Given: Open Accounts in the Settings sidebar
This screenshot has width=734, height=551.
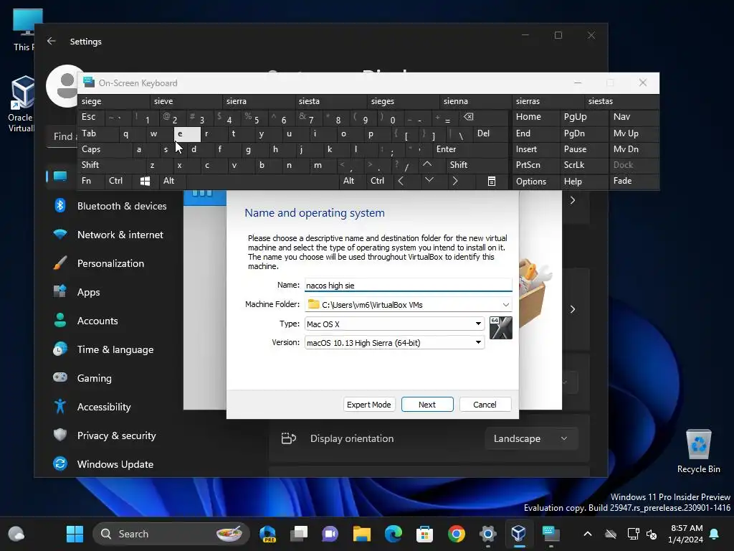Looking at the screenshot, I should click(x=97, y=321).
